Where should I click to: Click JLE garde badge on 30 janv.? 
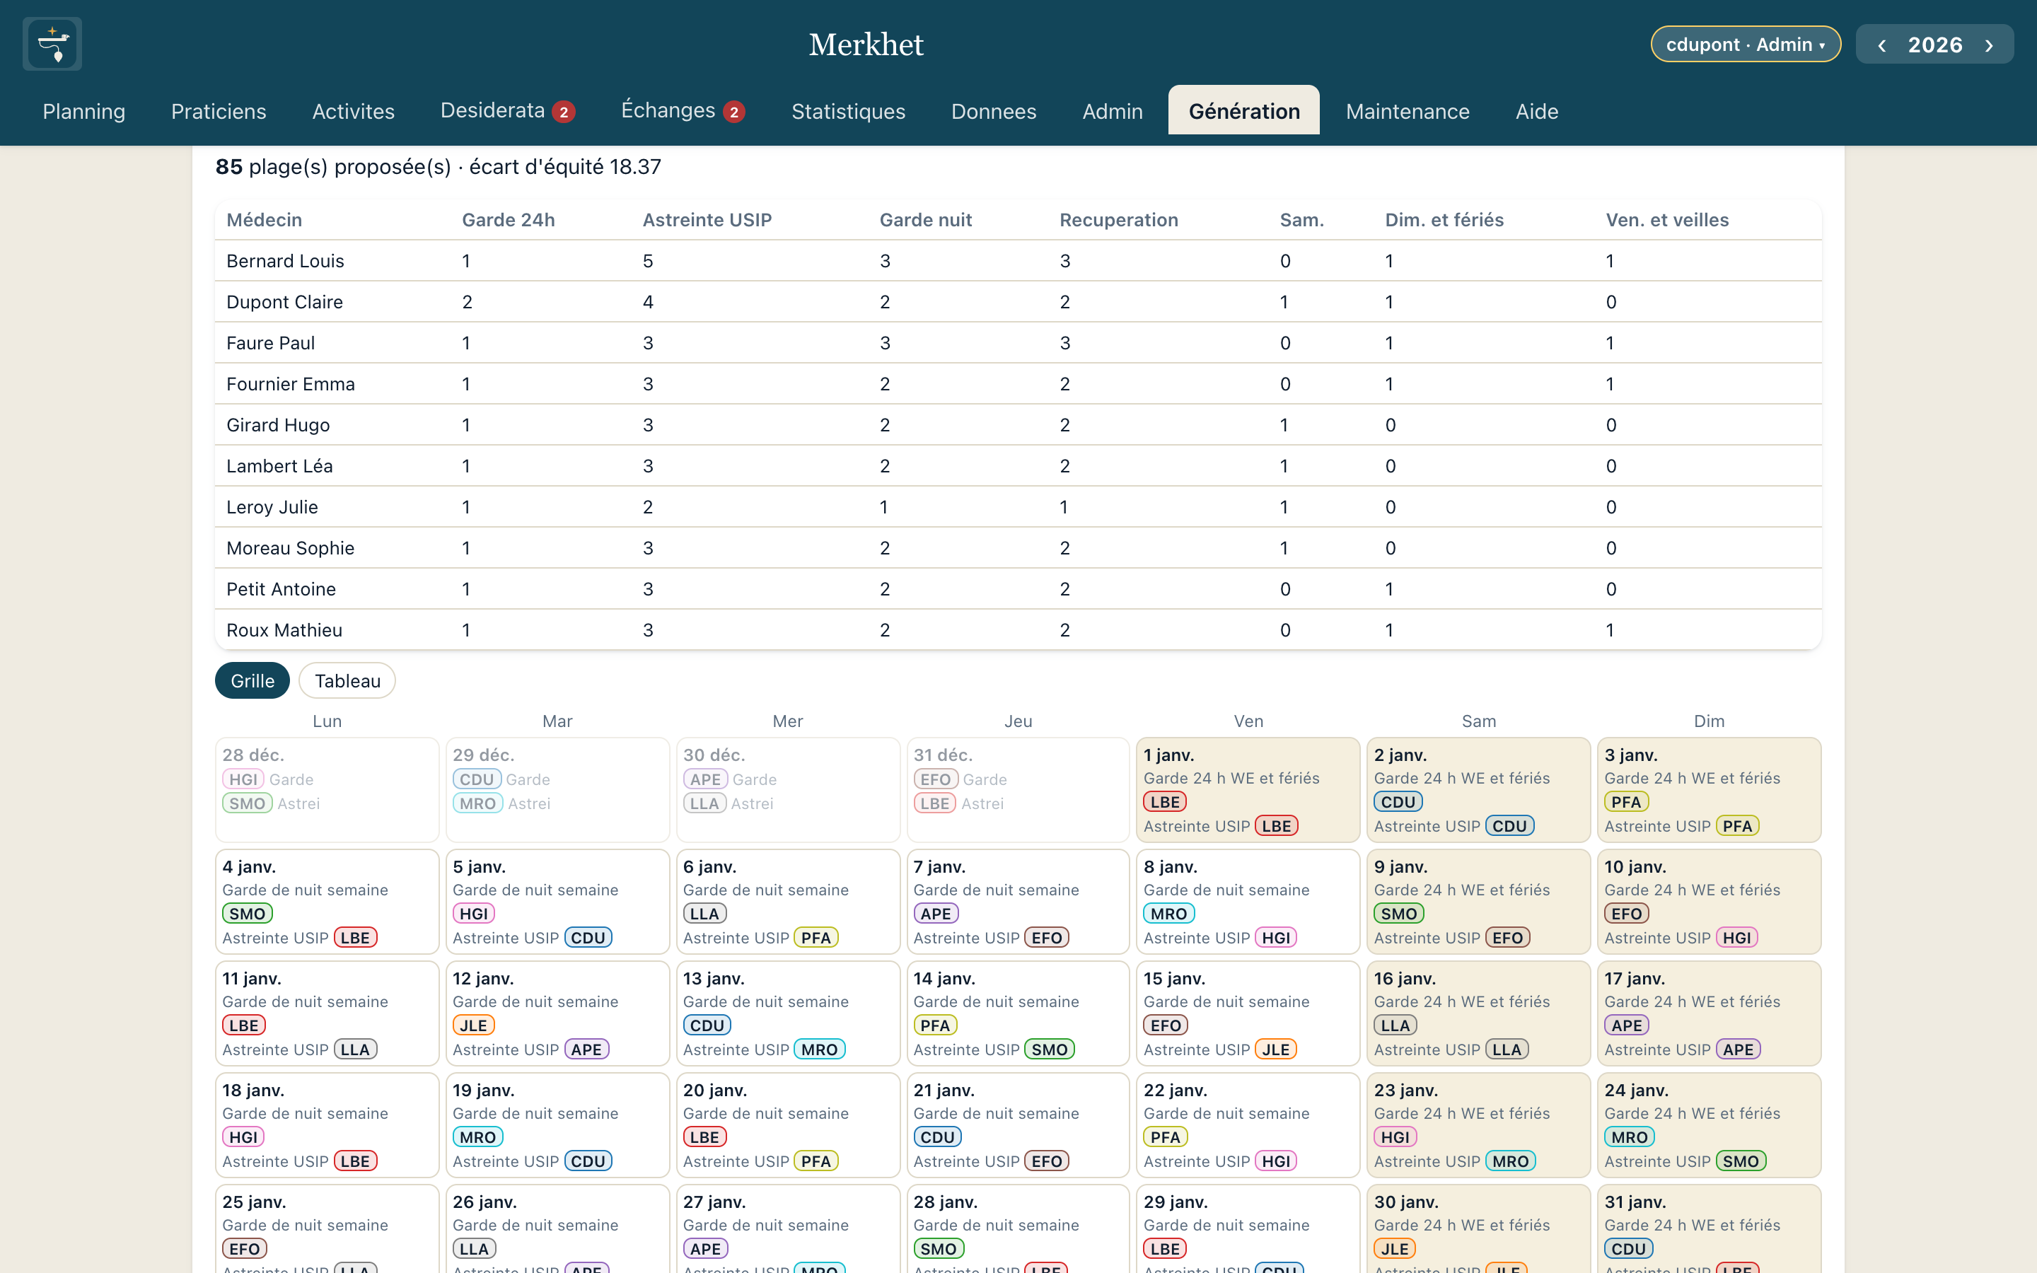(1395, 1250)
